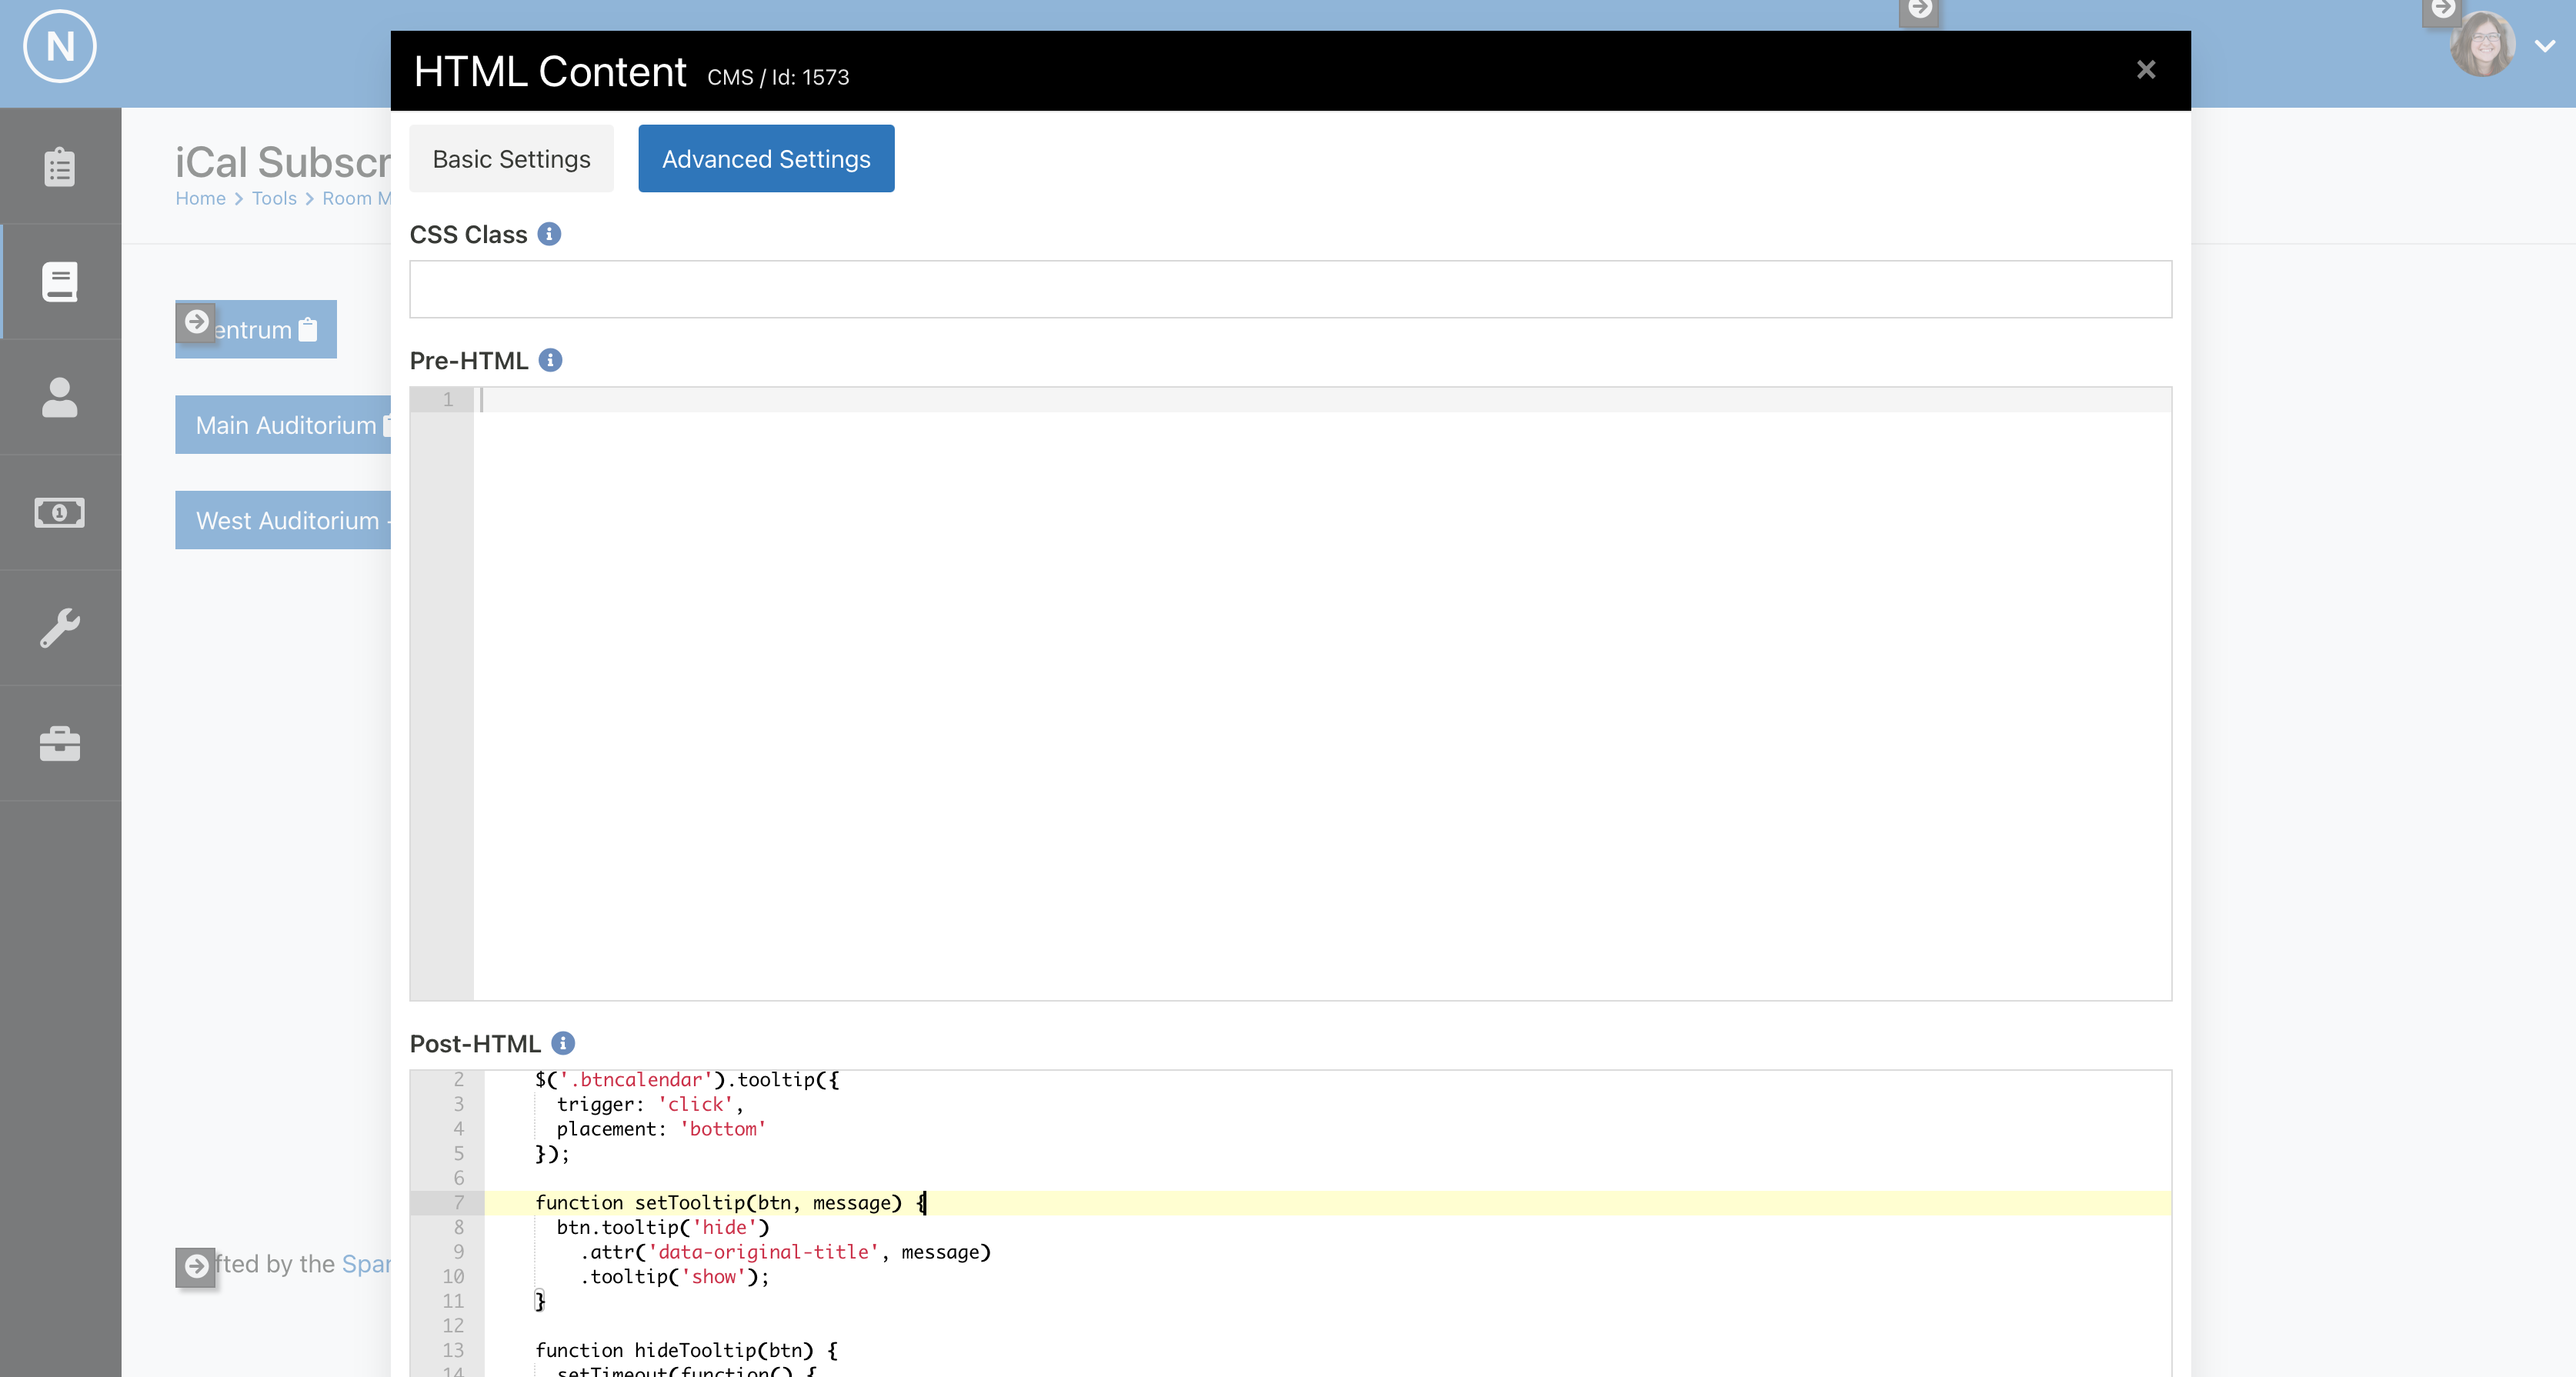This screenshot has height=1377, width=2576.
Task: Click arrow icon beside the footer text
Action: pos(196,1266)
